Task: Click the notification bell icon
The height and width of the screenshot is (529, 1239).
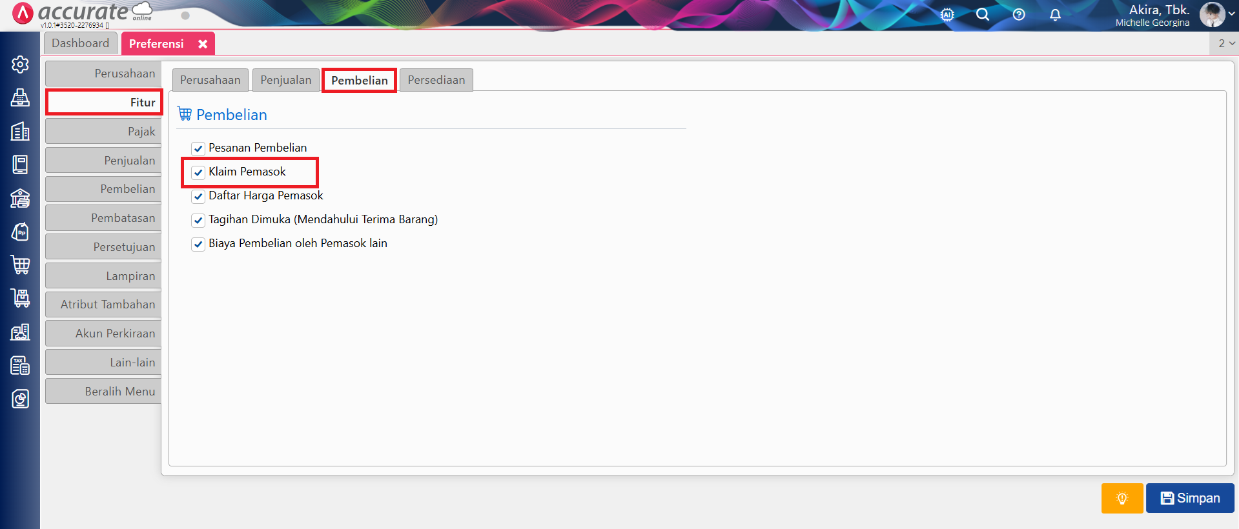Action: 1055,15
